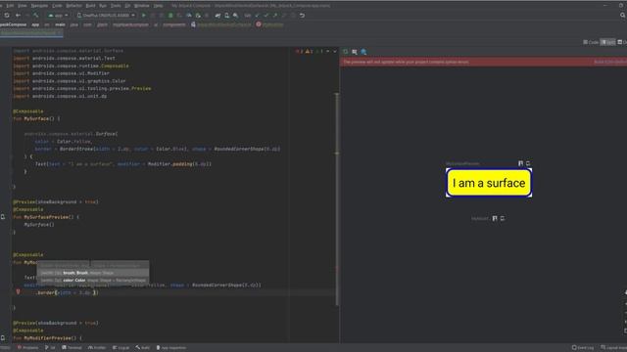Open the Run menu
This screenshot has height=352, width=627.
(103, 6)
